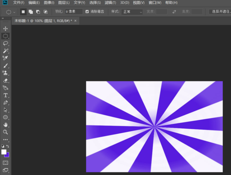Open the 帮助(H) menu
The height and width of the screenshot is (175, 231).
[171, 3]
